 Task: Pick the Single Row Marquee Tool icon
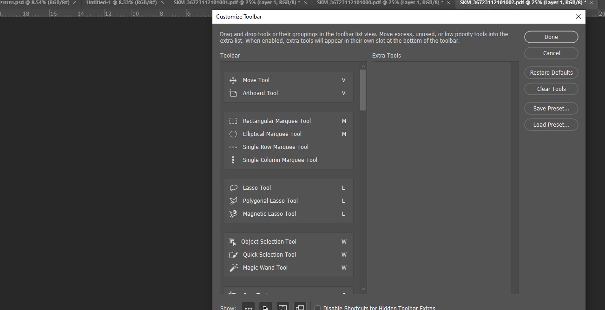(x=233, y=147)
